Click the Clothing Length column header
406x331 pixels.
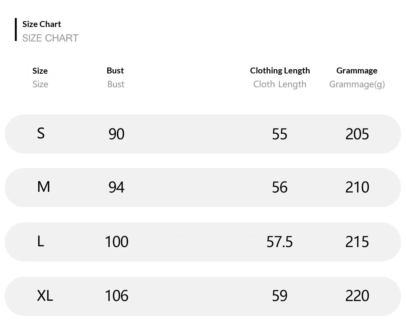click(280, 71)
